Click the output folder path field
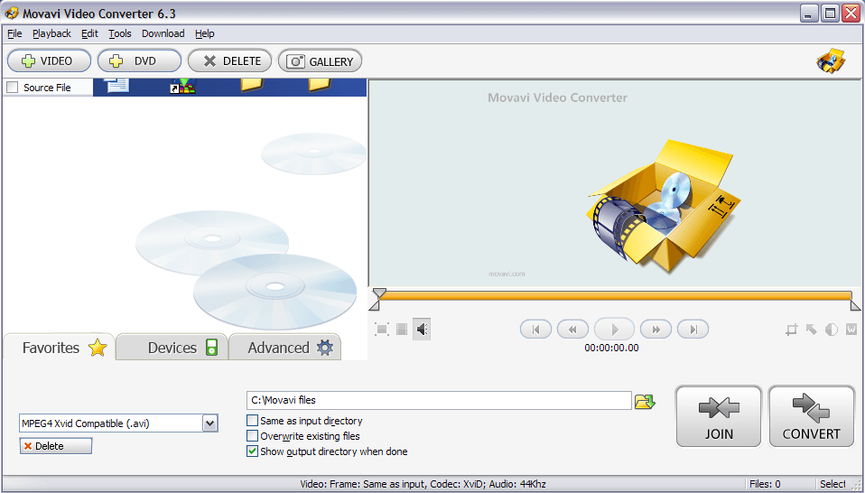Viewport: 865px width, 493px height. (x=439, y=400)
